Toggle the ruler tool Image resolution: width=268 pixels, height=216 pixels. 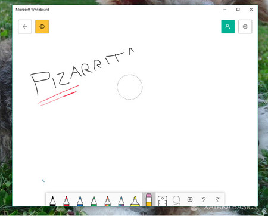tap(163, 201)
